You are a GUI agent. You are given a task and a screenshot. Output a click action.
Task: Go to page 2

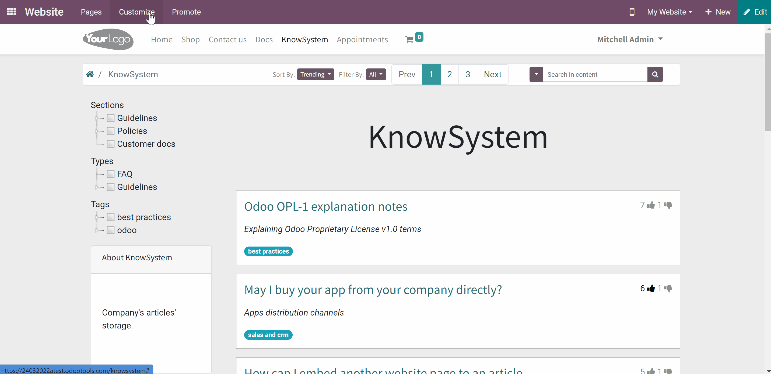coord(449,74)
